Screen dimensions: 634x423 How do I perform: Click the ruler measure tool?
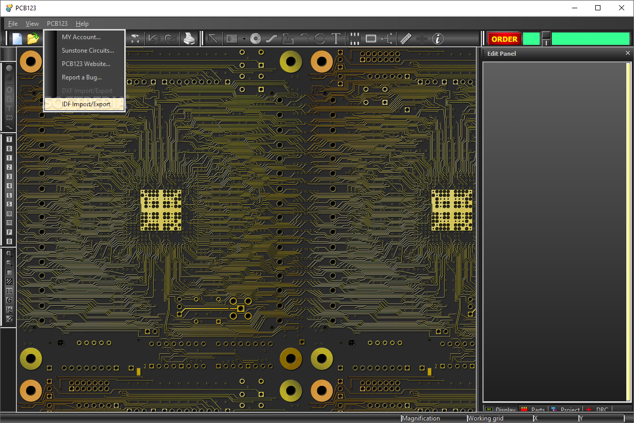406,39
